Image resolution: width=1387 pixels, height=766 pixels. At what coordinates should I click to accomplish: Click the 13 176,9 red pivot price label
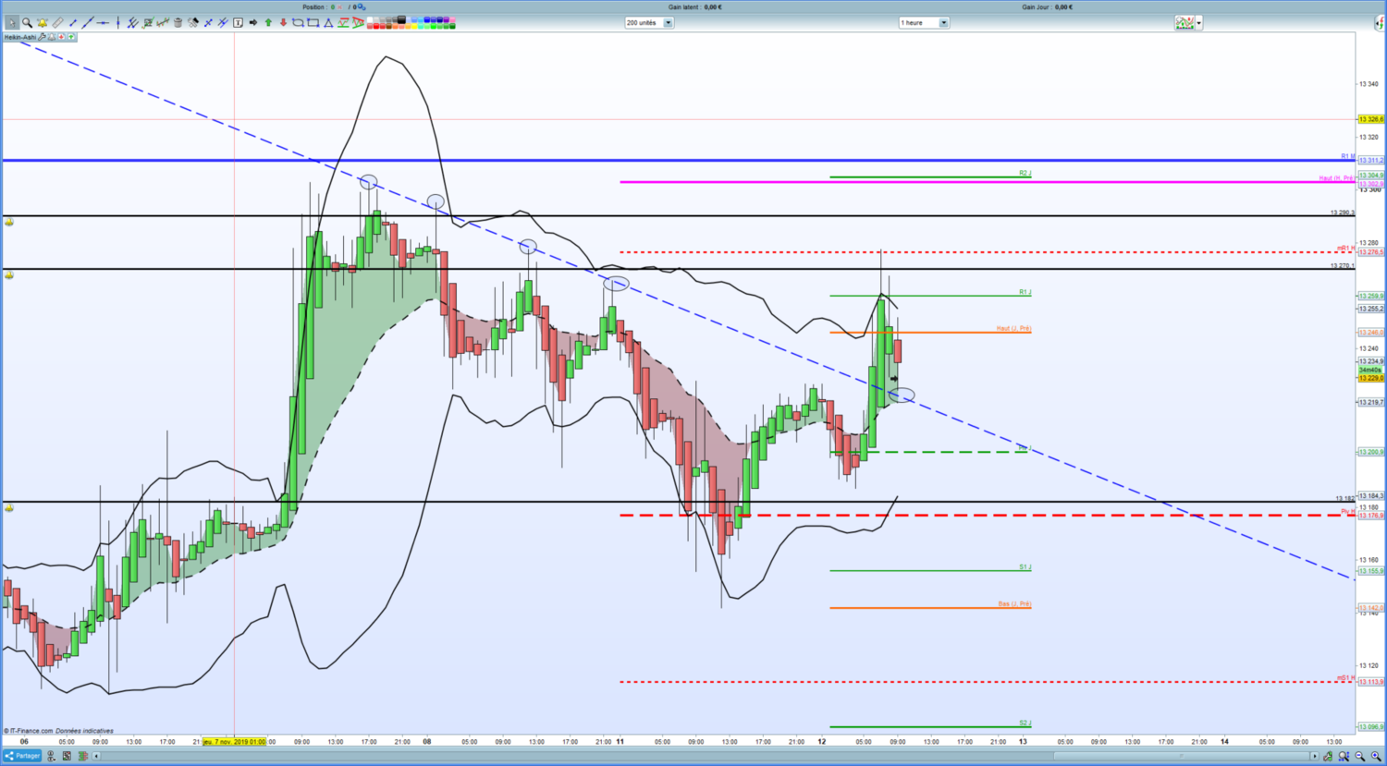pyautogui.click(x=1370, y=516)
